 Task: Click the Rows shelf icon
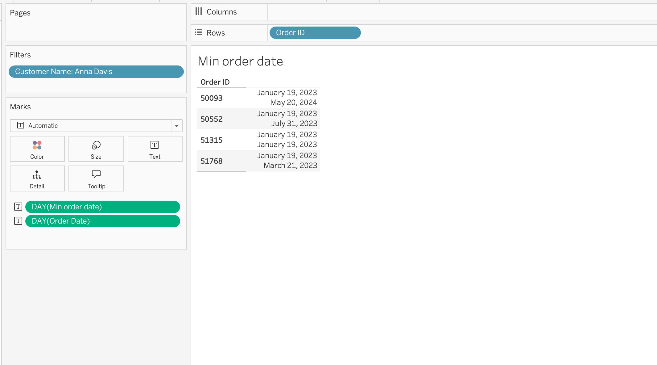tap(199, 32)
